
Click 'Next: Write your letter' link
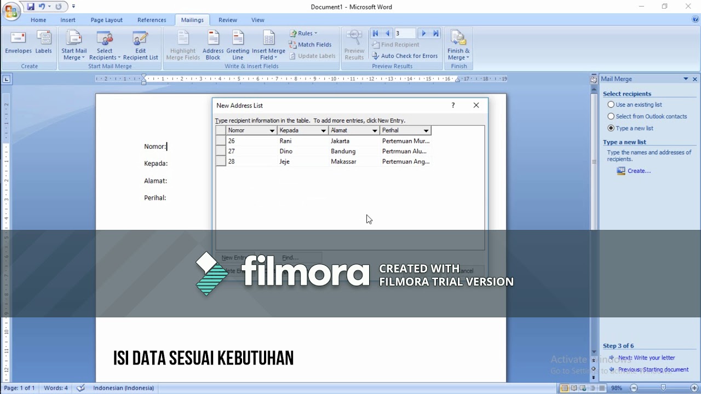pos(646,358)
